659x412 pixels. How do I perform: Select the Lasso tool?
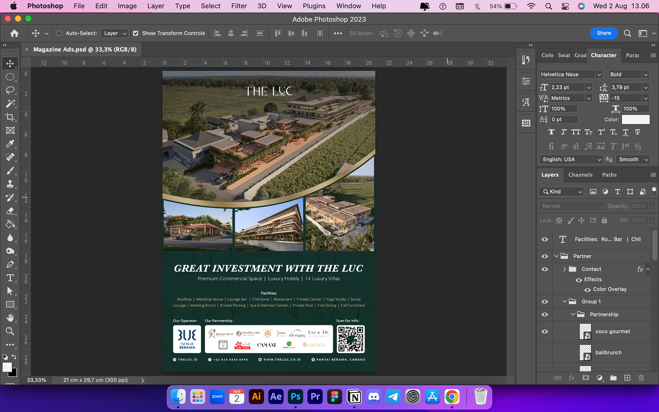[10, 90]
